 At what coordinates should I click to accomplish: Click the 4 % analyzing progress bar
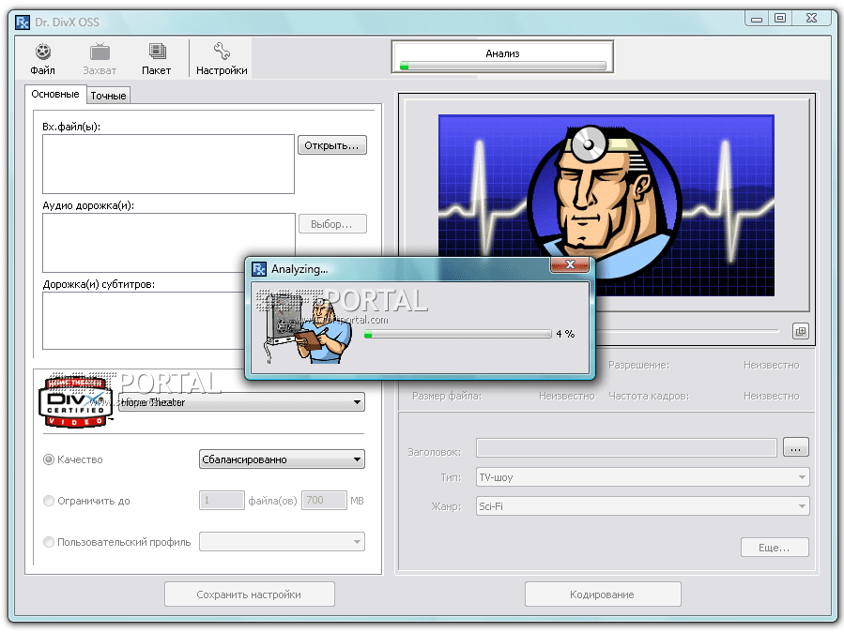click(458, 334)
